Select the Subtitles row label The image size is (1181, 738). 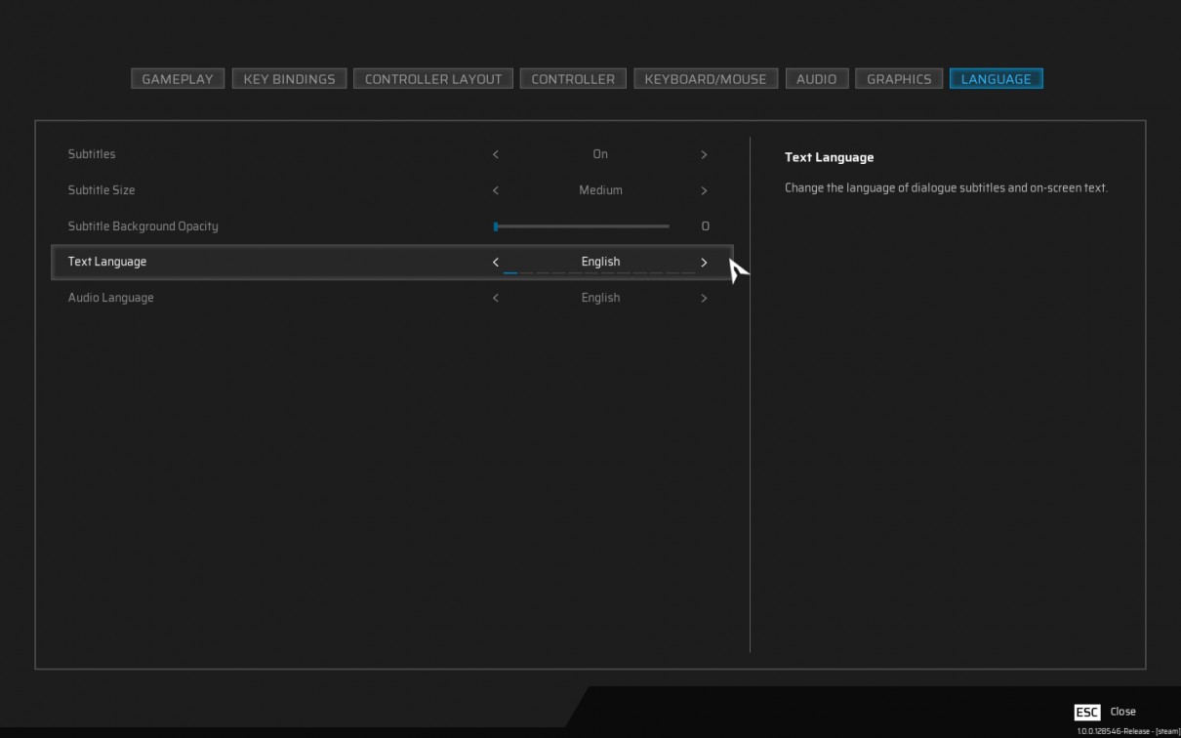coord(92,154)
